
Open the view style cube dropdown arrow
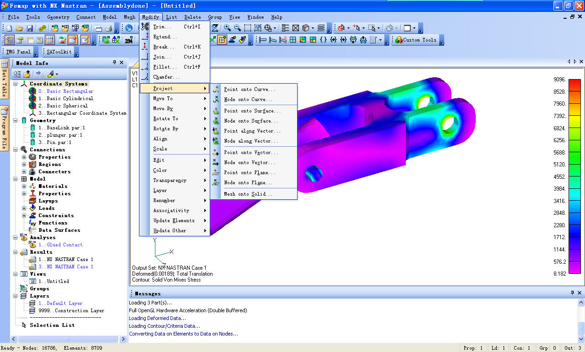313,28
